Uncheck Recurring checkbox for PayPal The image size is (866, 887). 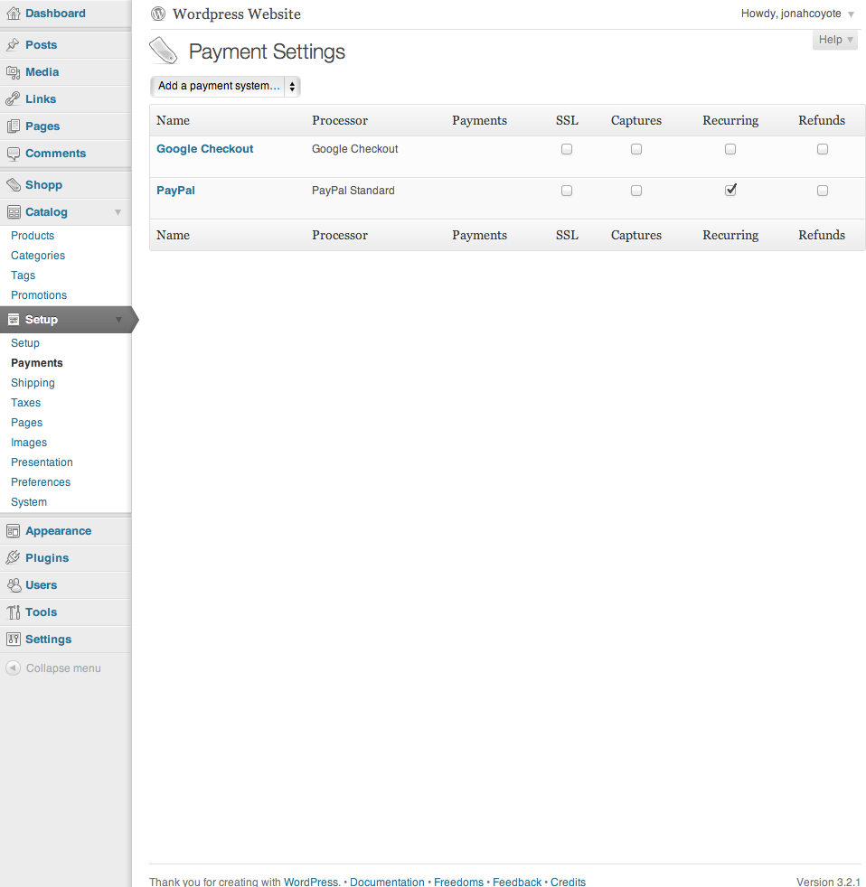click(x=730, y=191)
